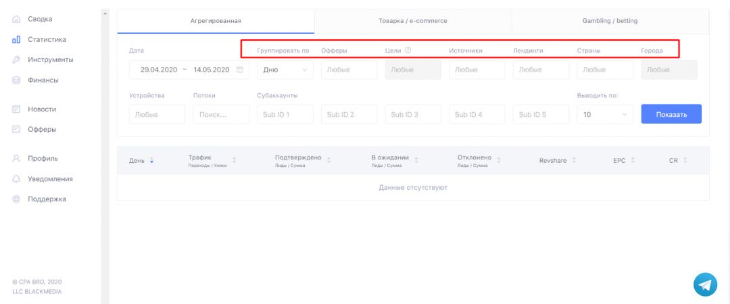Open Инструменты in sidebar menu
The height and width of the screenshot is (304, 730).
tap(50, 59)
